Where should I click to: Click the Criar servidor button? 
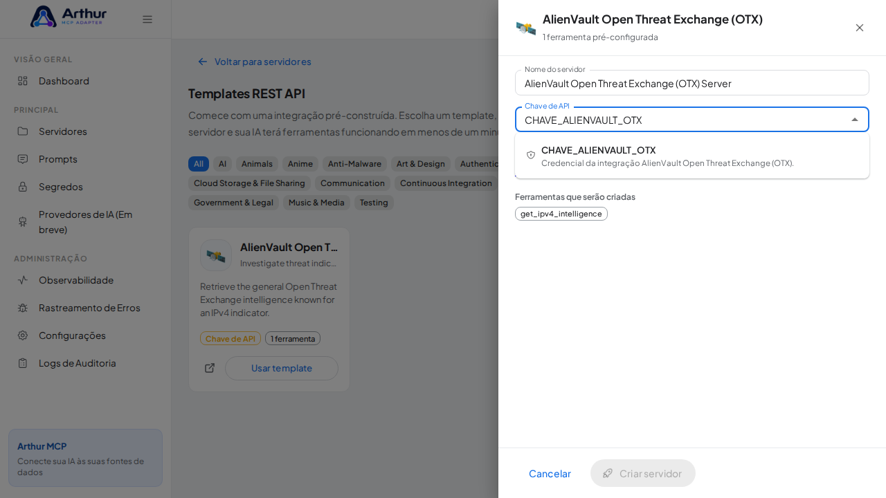(643, 473)
